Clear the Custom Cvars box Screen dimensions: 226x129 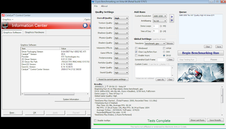pyautogui.click(x=170, y=80)
